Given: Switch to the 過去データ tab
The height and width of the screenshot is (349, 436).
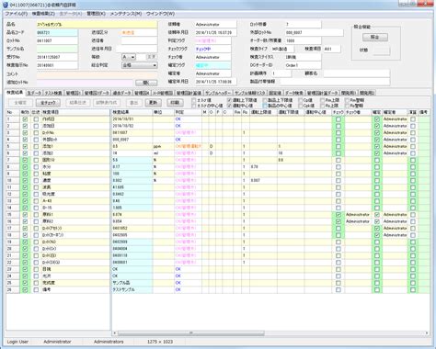Looking at the screenshot, I should [121, 93].
